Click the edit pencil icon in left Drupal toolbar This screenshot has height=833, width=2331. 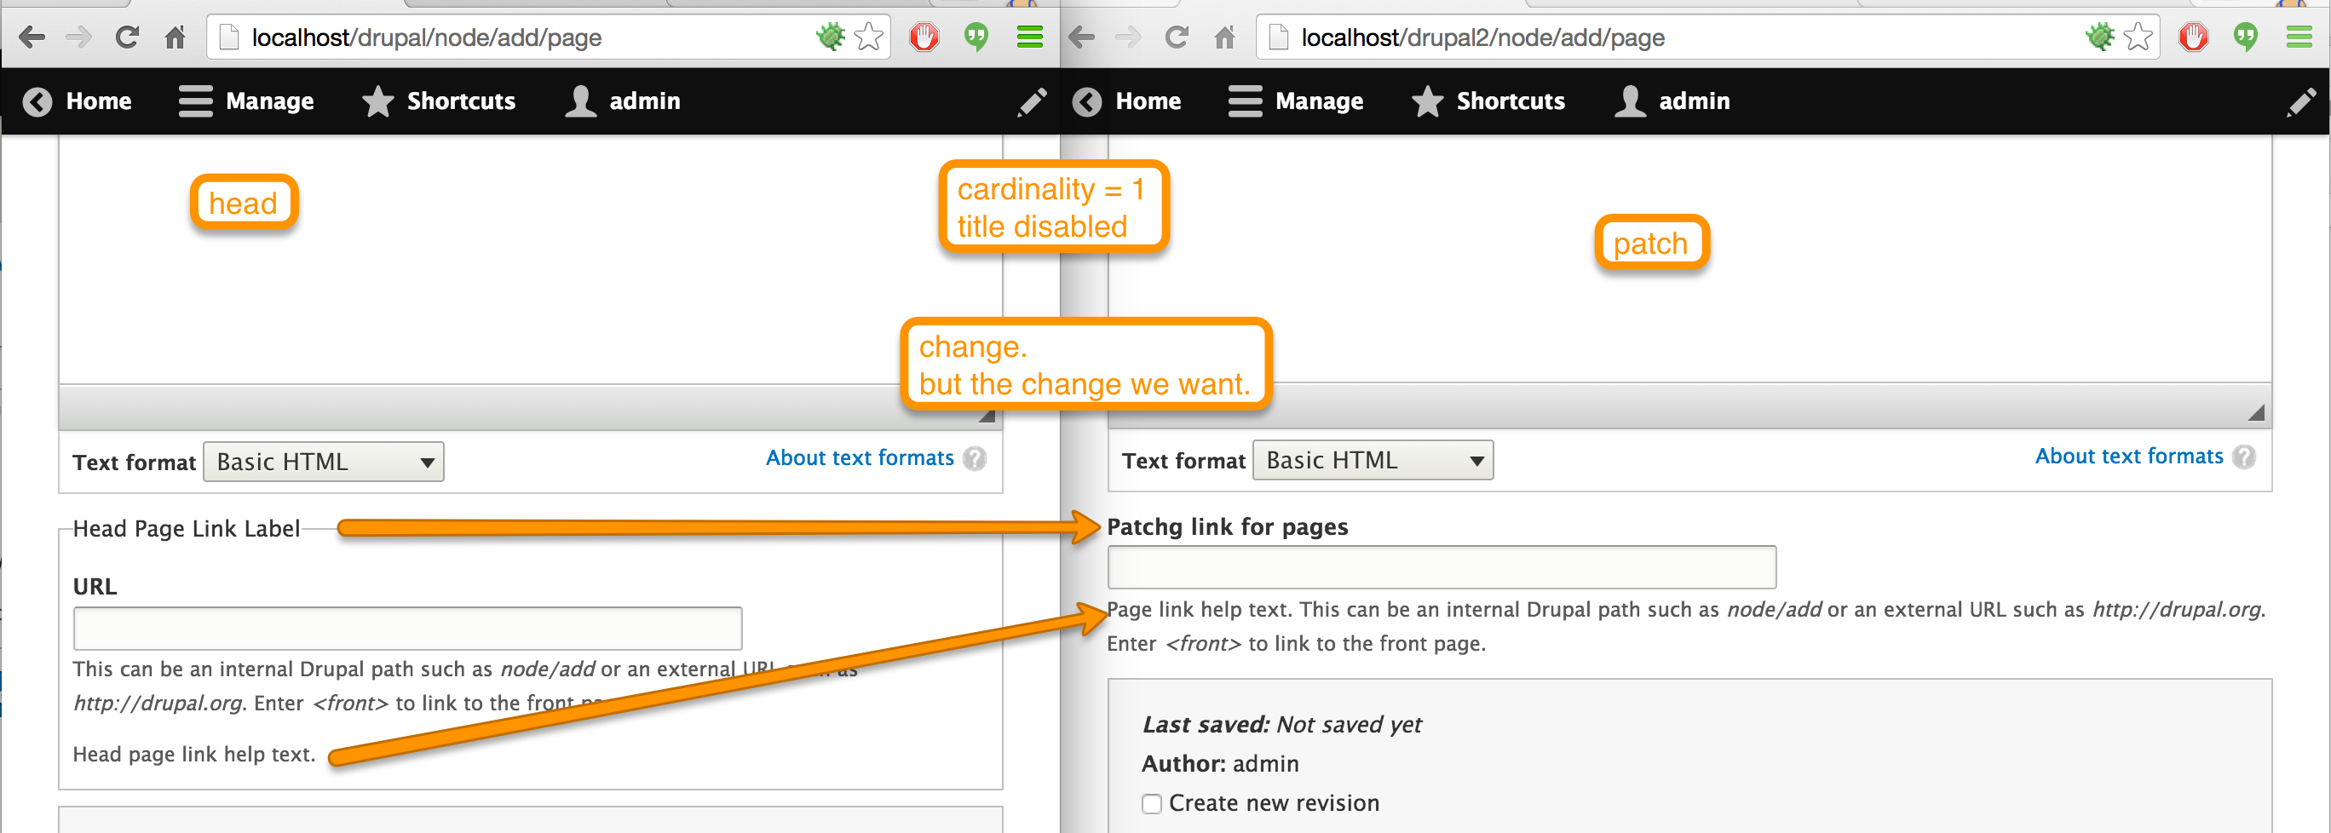point(1032,101)
